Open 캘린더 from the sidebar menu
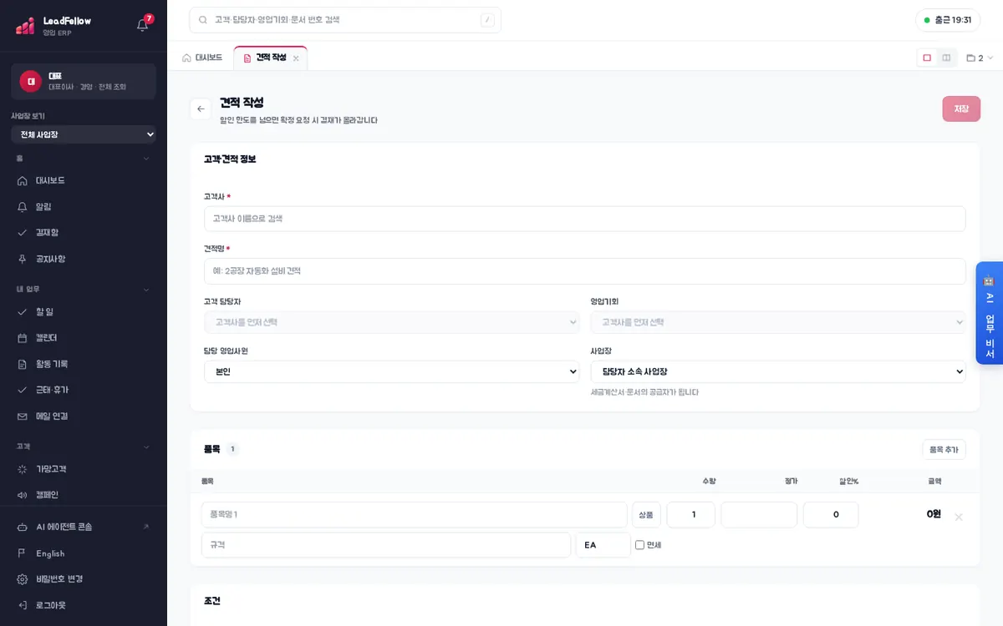 tap(84, 338)
